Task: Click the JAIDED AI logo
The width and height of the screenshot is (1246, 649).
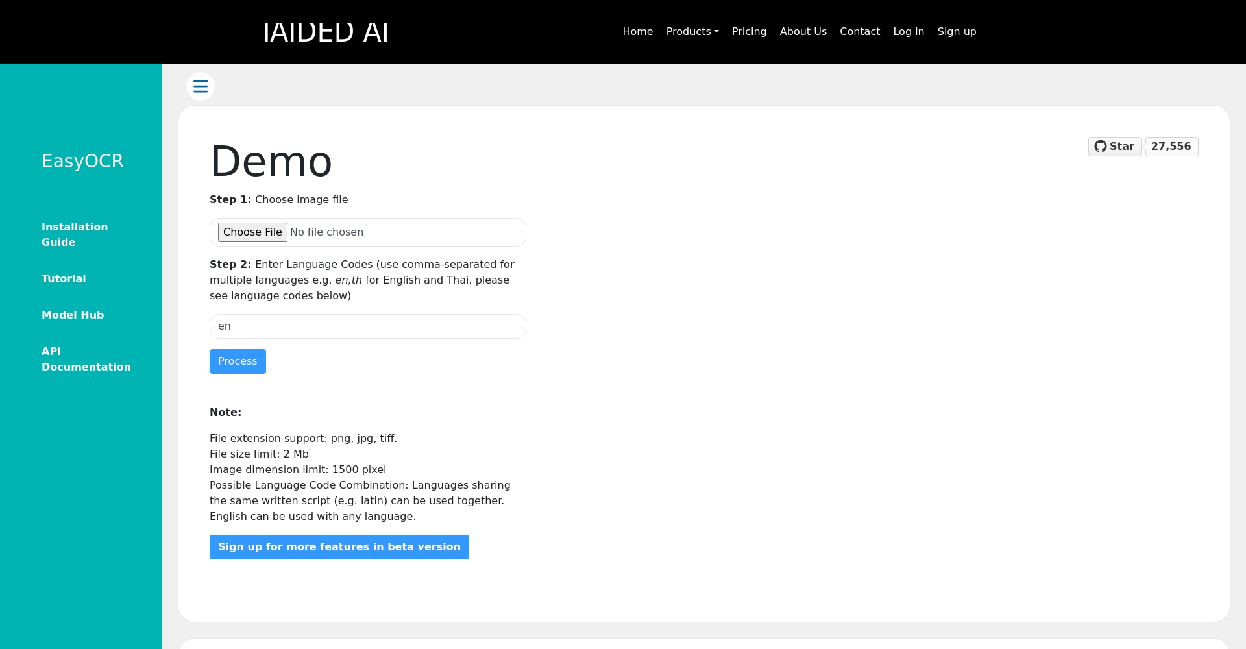Action: (326, 32)
